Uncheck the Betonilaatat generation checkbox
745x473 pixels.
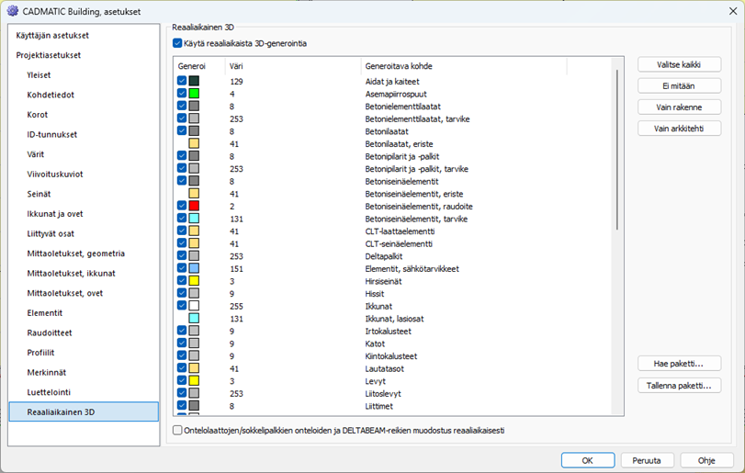tap(182, 131)
